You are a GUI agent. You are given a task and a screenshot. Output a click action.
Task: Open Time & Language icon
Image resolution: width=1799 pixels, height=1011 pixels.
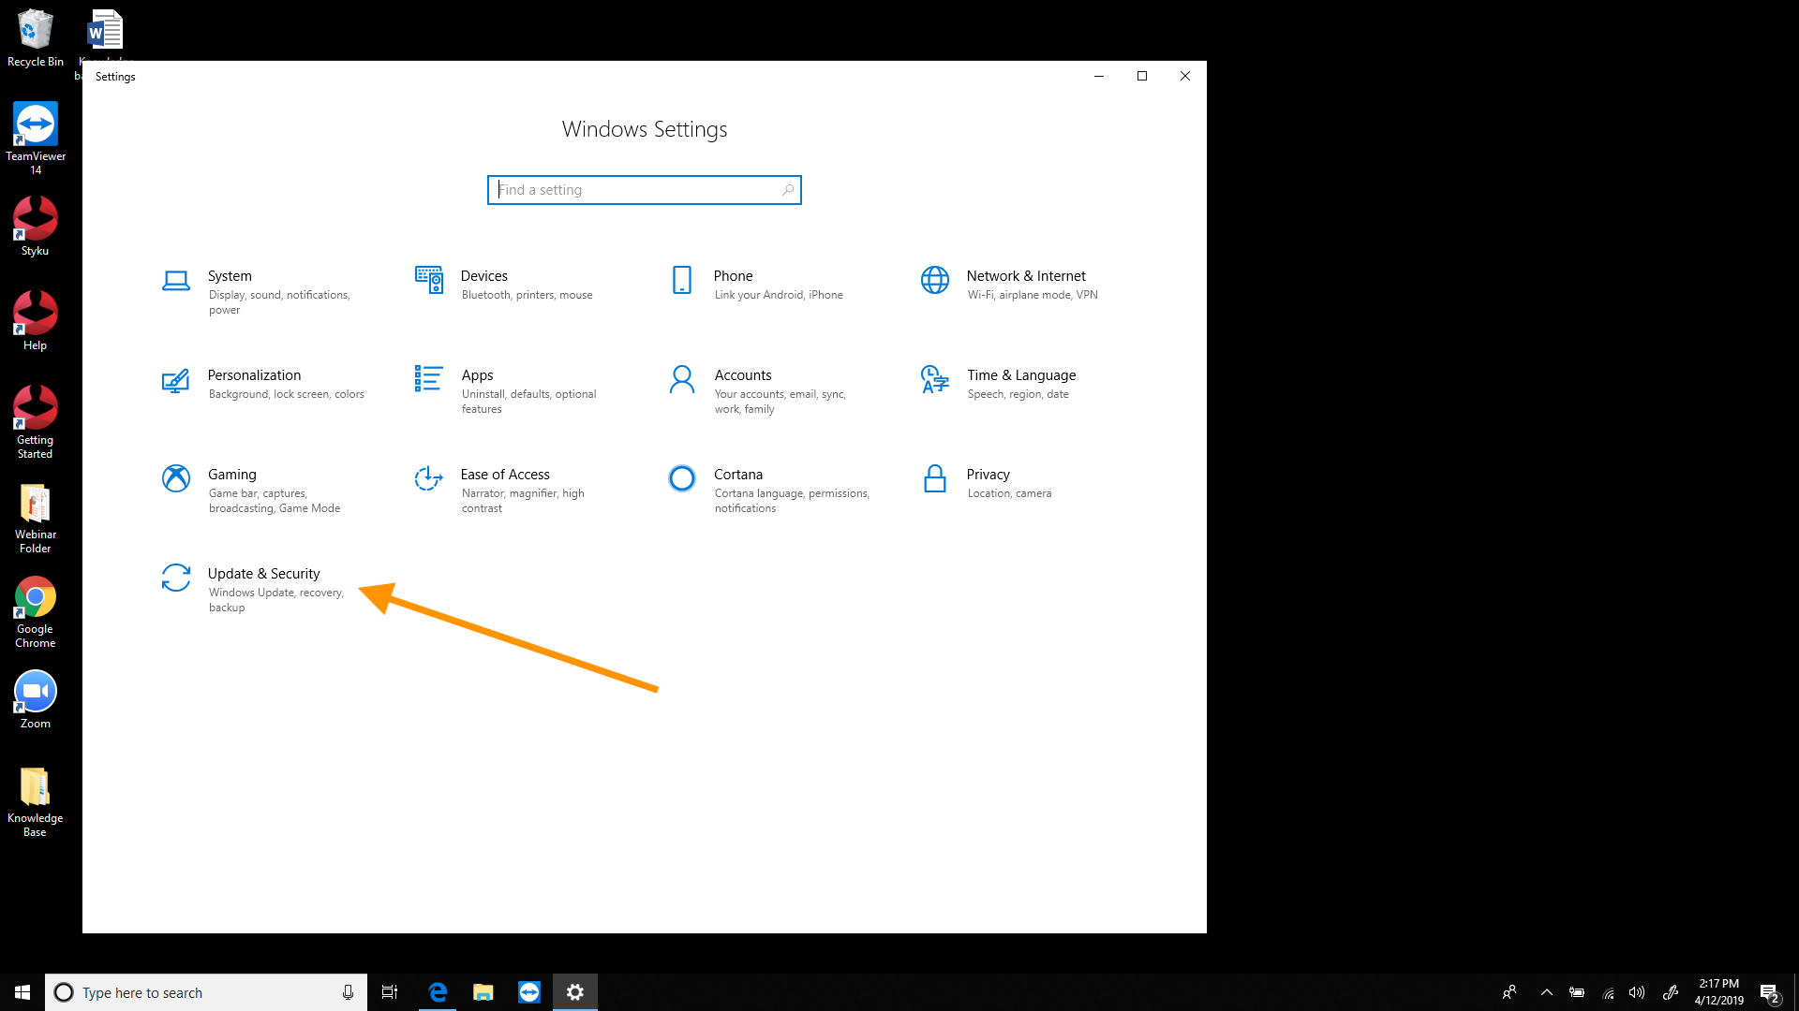click(934, 379)
